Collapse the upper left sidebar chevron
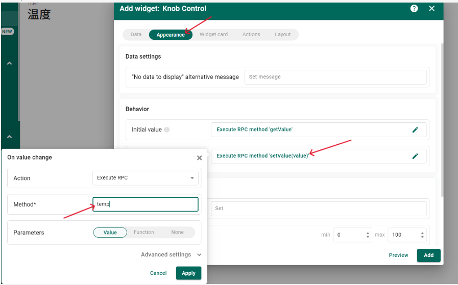Screen dimensions: 458x285 pos(9,63)
